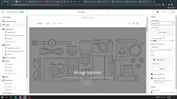The image size is (177, 99).
Task: Click Catalog link in store navigation
Action: coord(54,23)
